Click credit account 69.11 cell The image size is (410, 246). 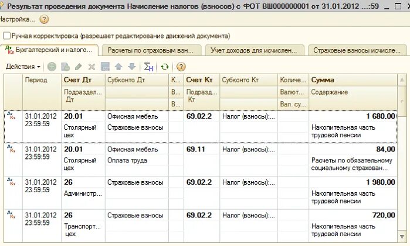[x=202, y=149]
